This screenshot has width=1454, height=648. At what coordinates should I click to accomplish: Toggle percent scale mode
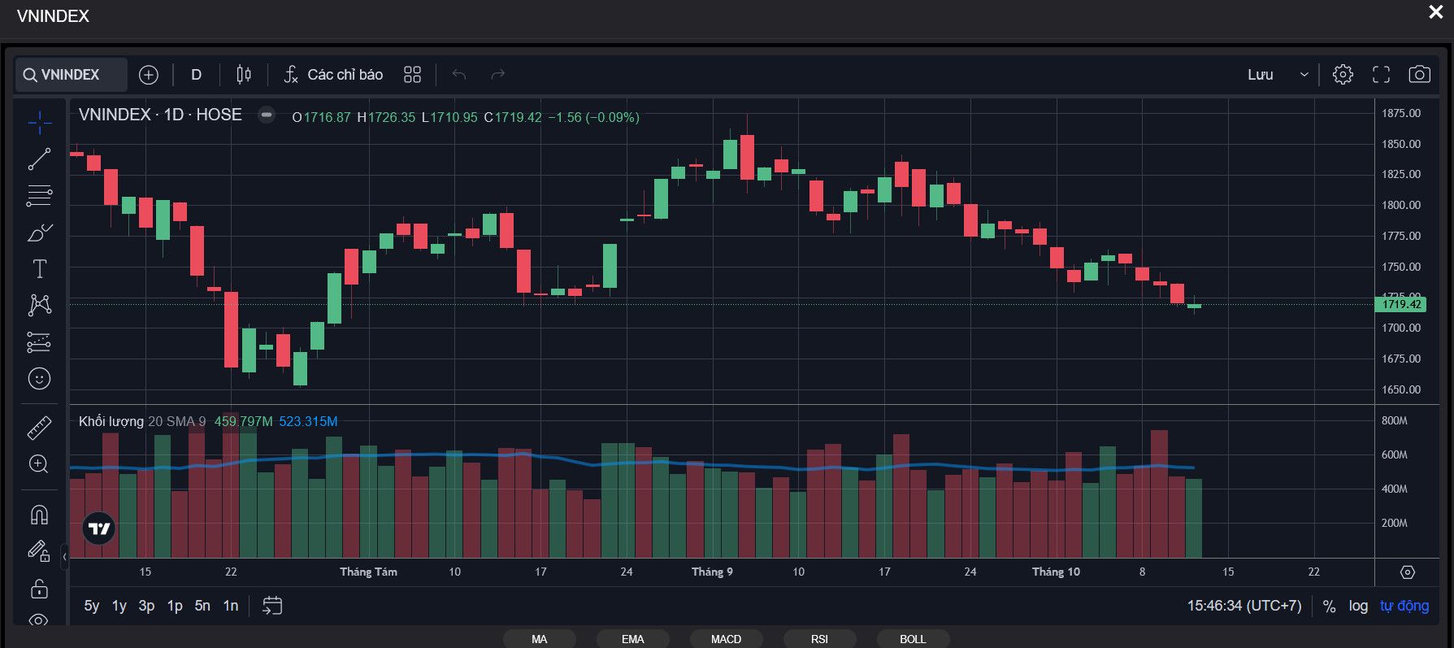1329,606
